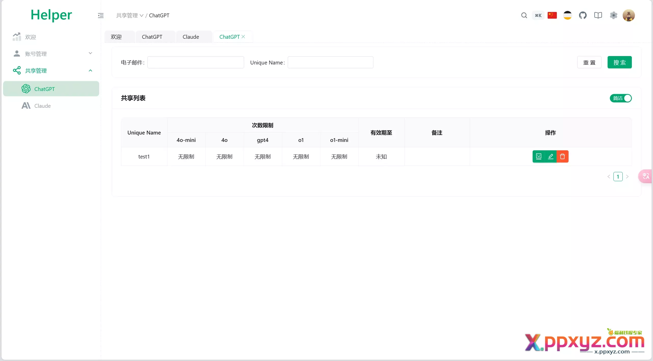This screenshot has height=361, width=653.
Task: Open the GitHub repository icon
Action: click(583, 15)
